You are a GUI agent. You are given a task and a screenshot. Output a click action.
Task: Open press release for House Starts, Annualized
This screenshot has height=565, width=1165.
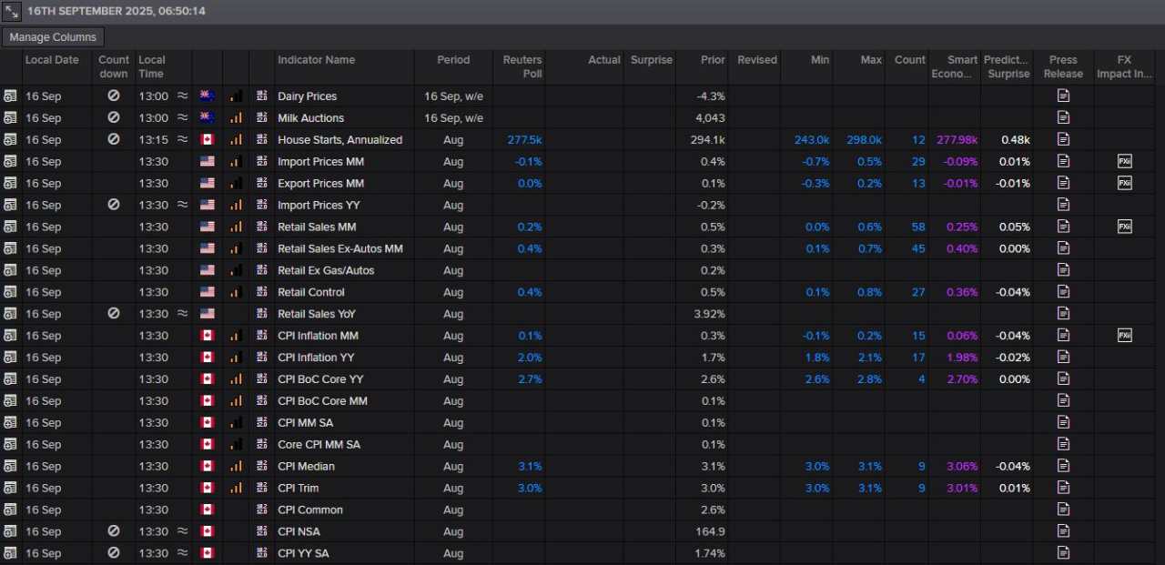[1063, 139]
